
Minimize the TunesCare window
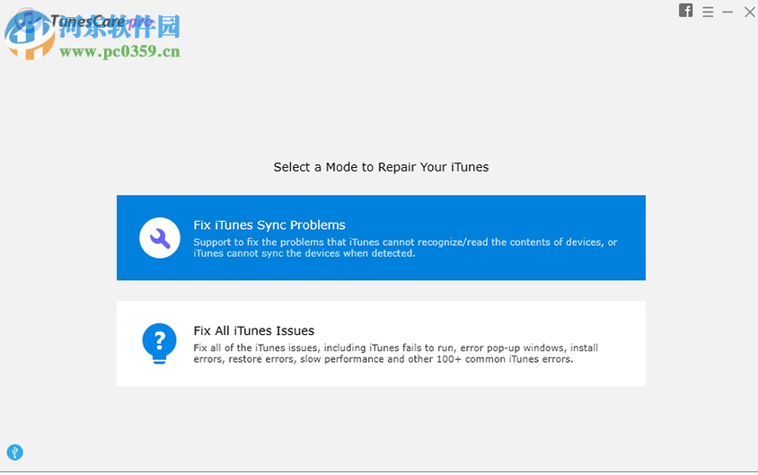[x=727, y=12]
